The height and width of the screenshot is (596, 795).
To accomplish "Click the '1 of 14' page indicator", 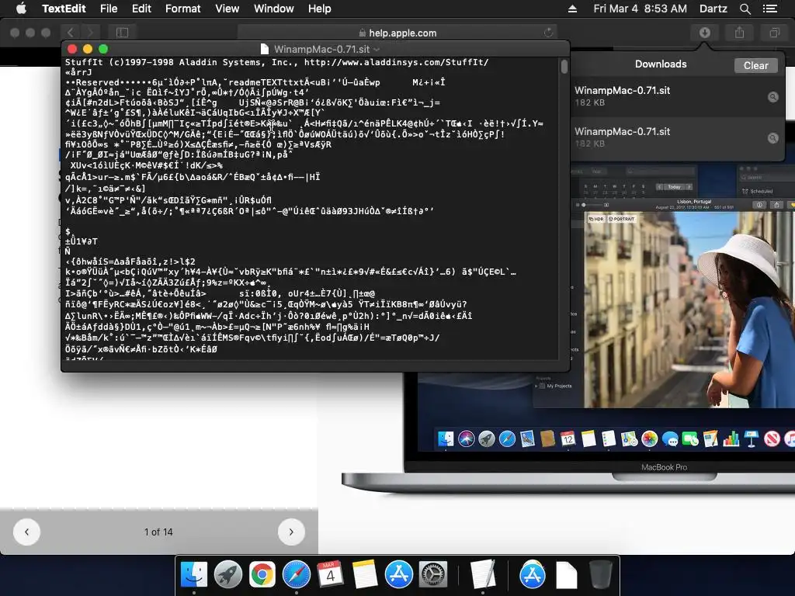I will pos(158,532).
